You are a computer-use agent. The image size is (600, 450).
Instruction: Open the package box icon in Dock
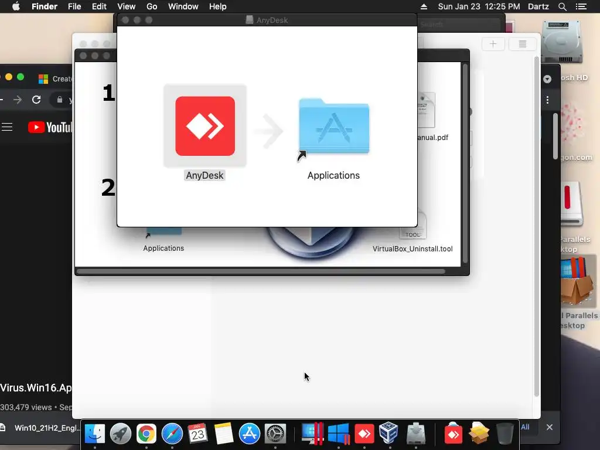coord(479,433)
